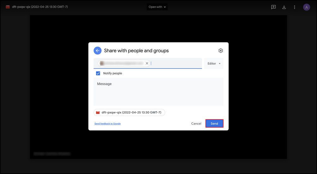Click the dft-pxqw-qix file chip

[x=129, y=113]
